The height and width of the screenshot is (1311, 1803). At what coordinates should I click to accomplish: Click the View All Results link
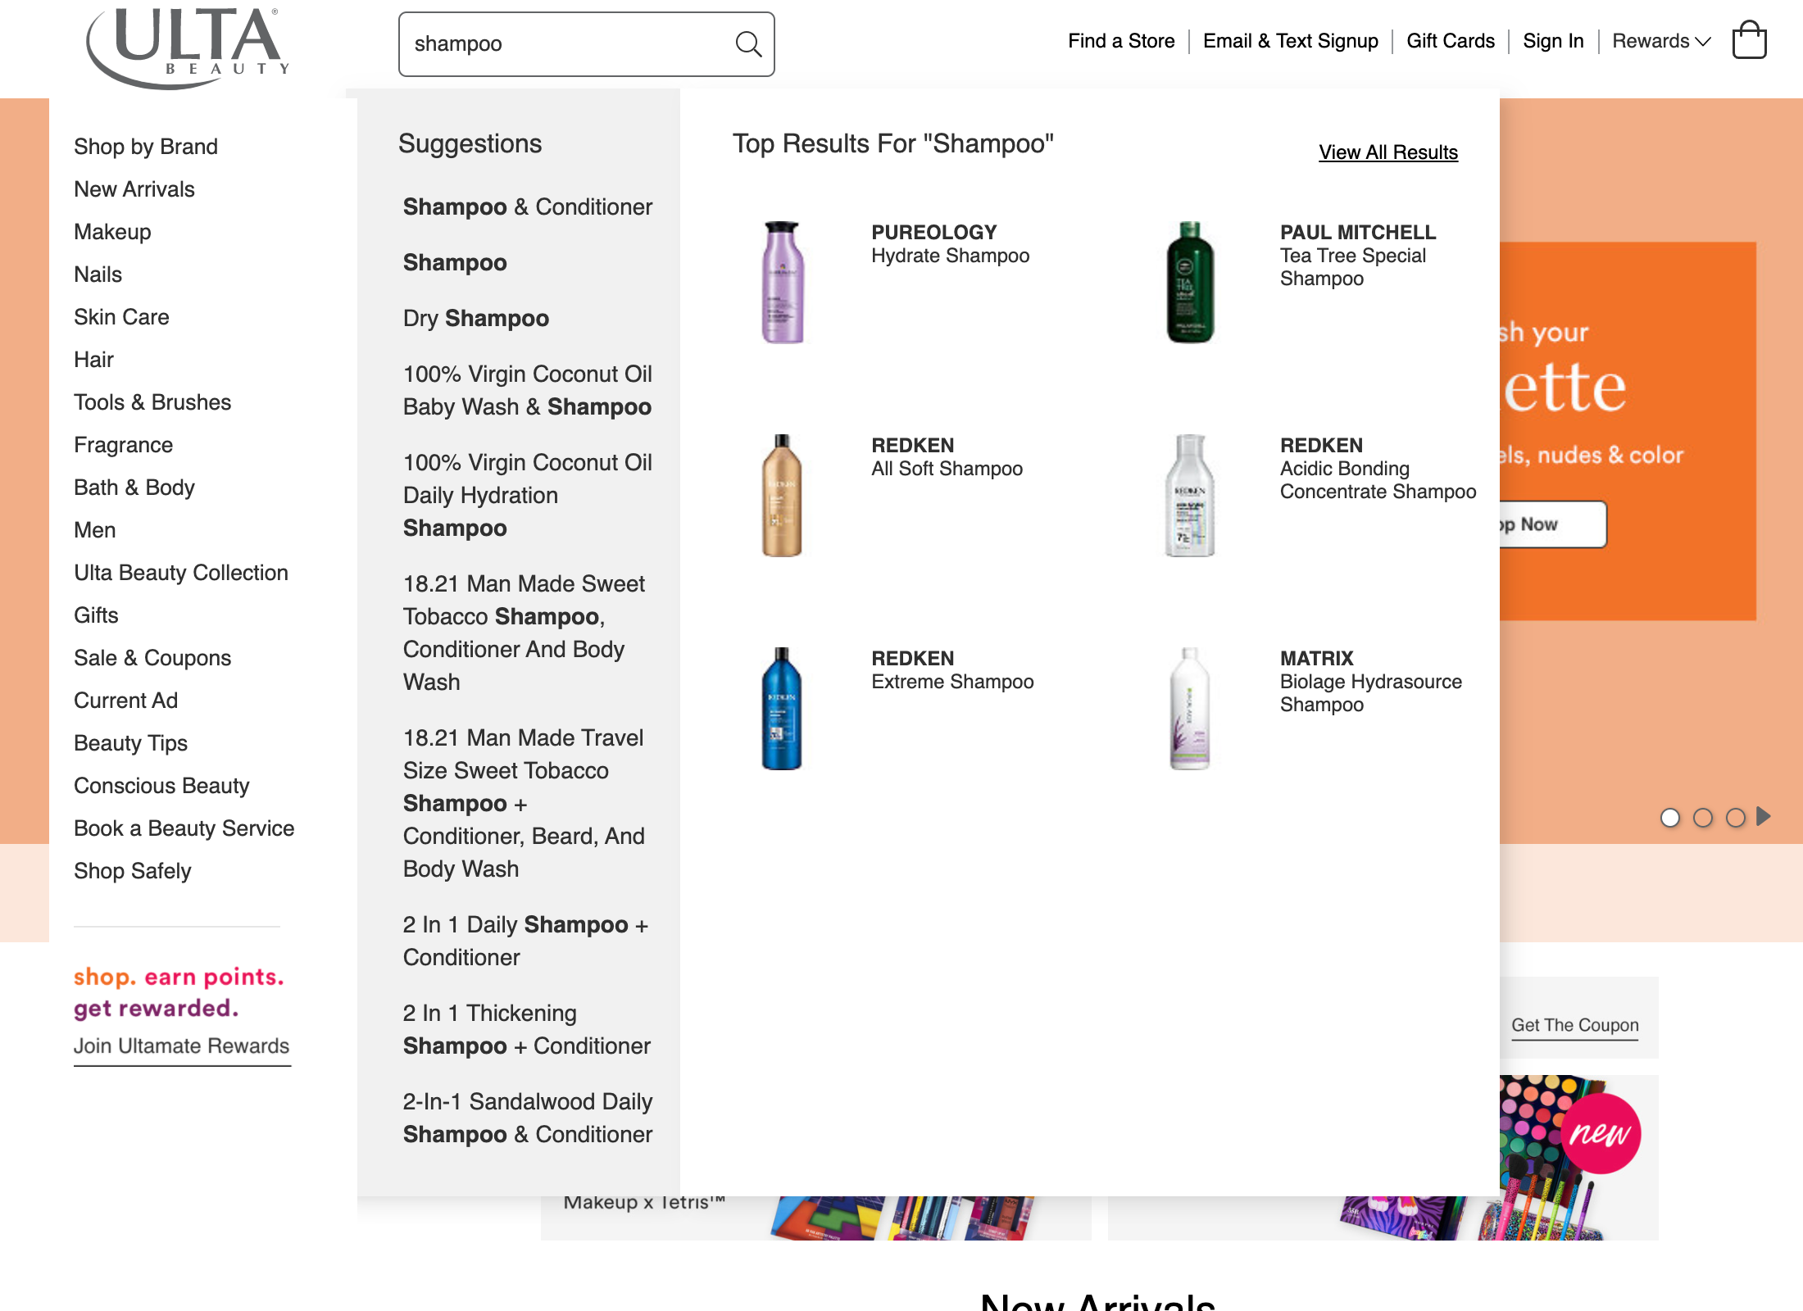[x=1387, y=152]
